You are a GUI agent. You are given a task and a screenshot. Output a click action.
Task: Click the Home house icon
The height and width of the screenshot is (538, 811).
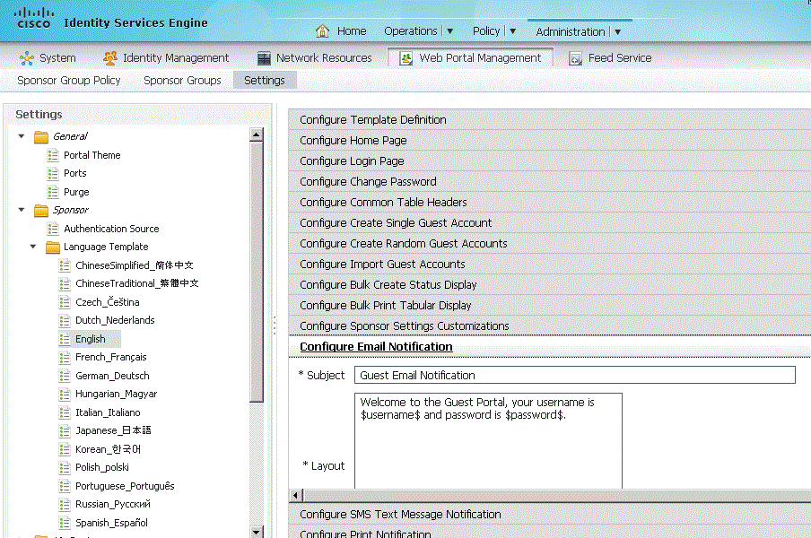322,31
